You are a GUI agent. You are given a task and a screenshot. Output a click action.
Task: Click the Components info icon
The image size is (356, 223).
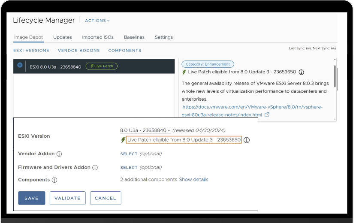tap(54, 180)
